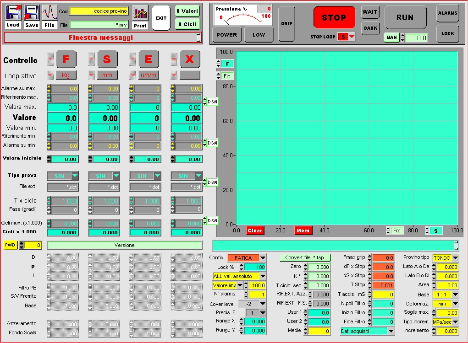
Task: Click the MAN value stepper arrows
Action: 402,38
